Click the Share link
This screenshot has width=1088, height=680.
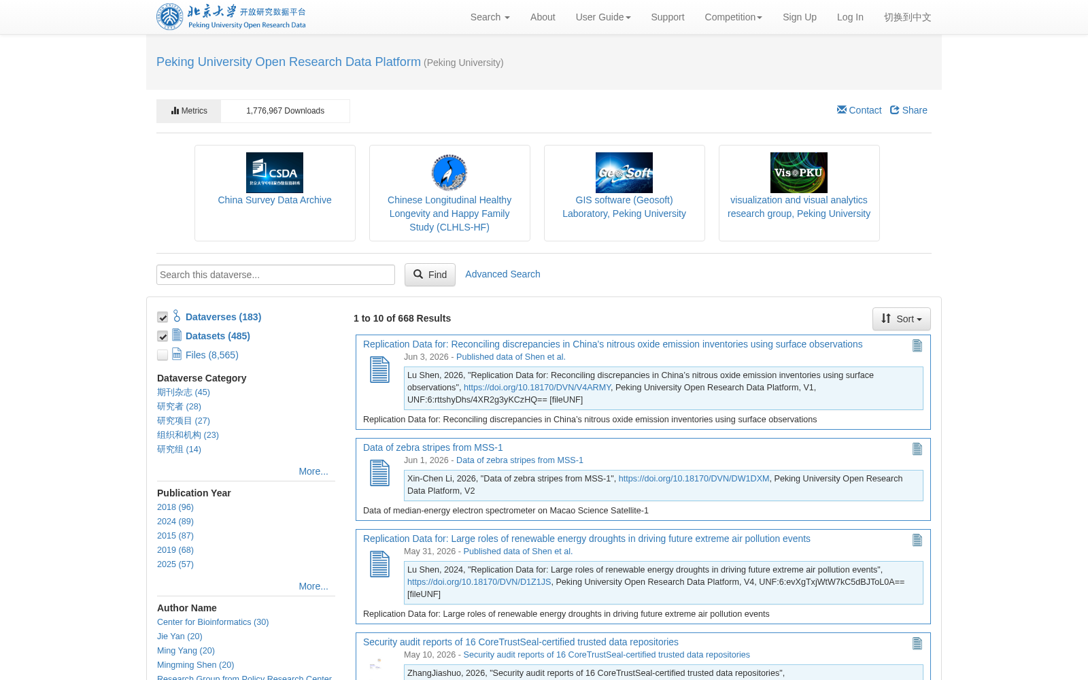(908, 110)
